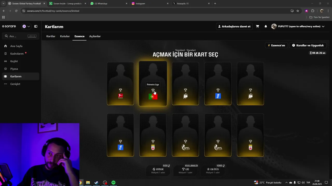Switch to the Açılanlar tab

(95, 36)
